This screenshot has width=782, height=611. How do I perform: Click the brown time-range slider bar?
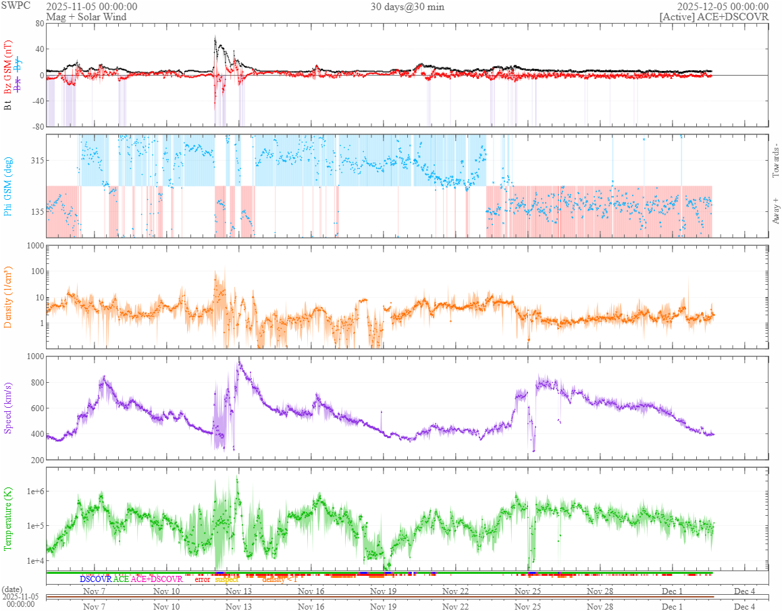click(x=380, y=597)
